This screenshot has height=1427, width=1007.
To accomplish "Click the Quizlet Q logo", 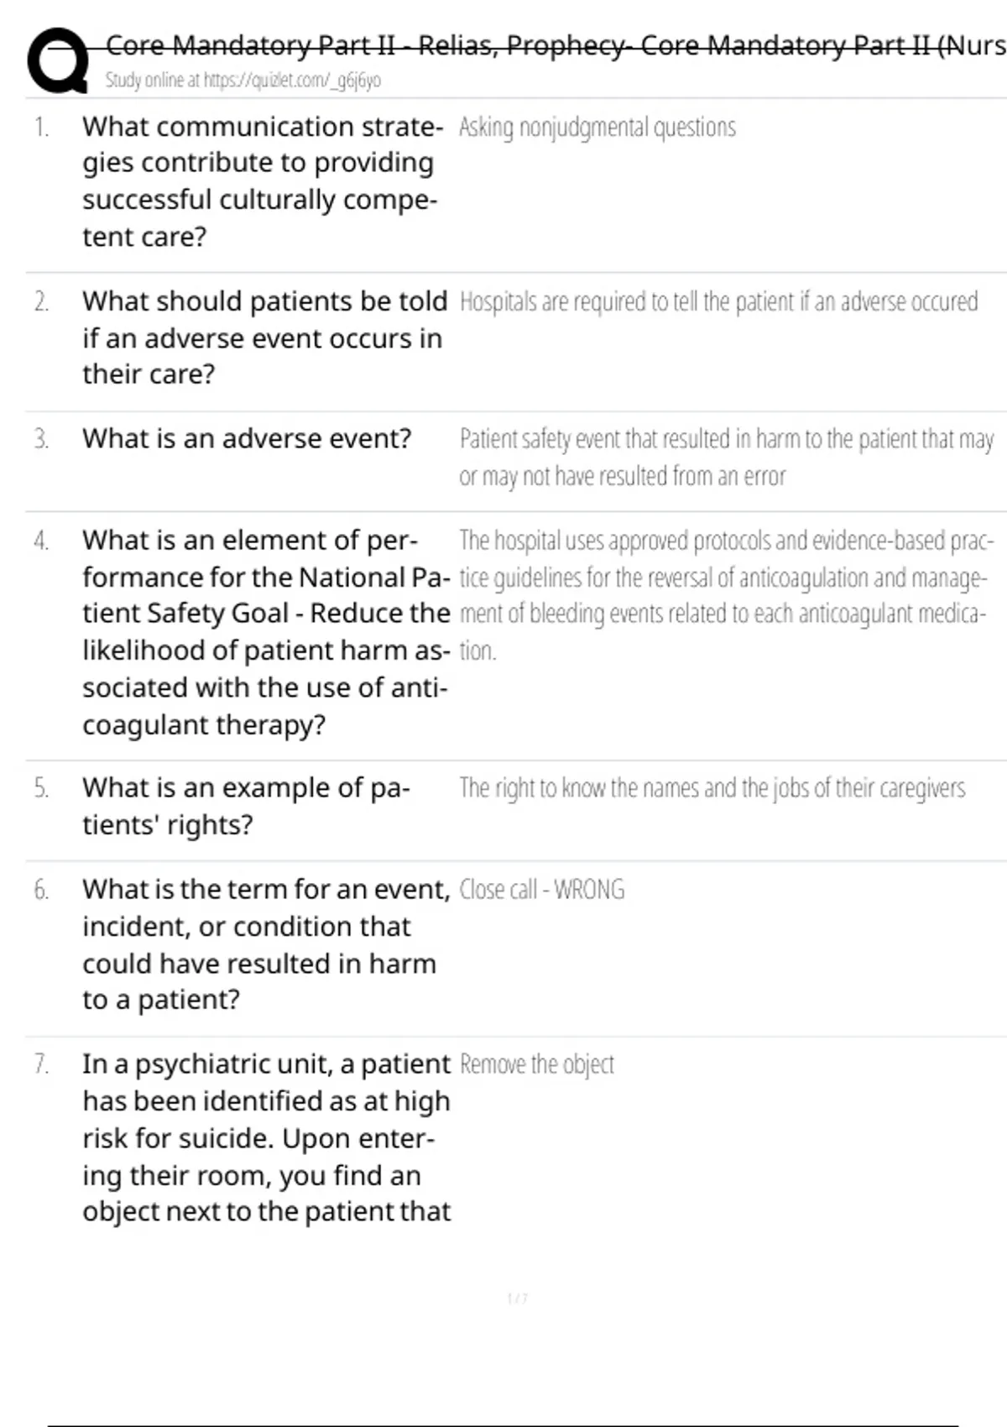I will click(57, 60).
